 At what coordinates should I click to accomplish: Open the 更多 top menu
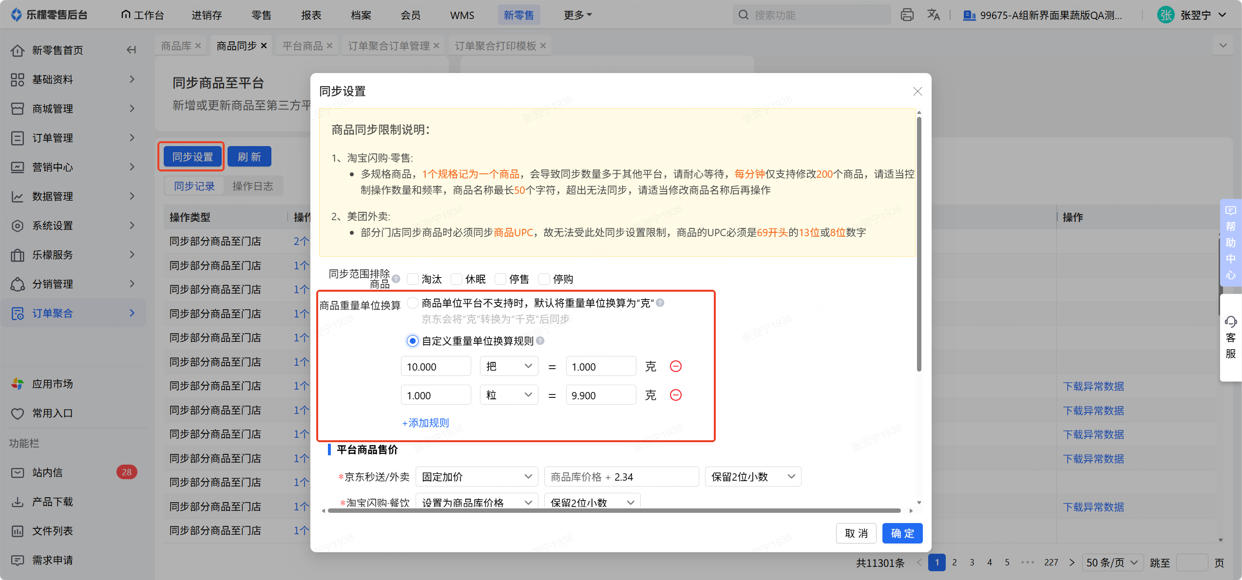point(577,15)
